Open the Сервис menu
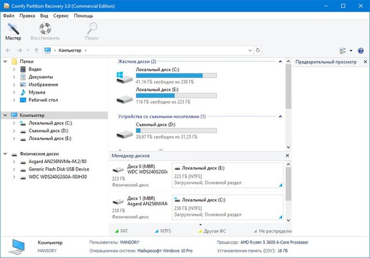The height and width of the screenshot is (258, 370). tap(61, 16)
